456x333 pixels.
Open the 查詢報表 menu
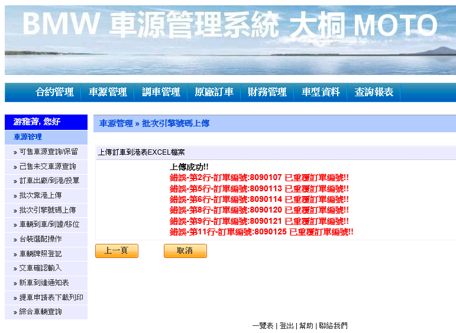(x=374, y=92)
